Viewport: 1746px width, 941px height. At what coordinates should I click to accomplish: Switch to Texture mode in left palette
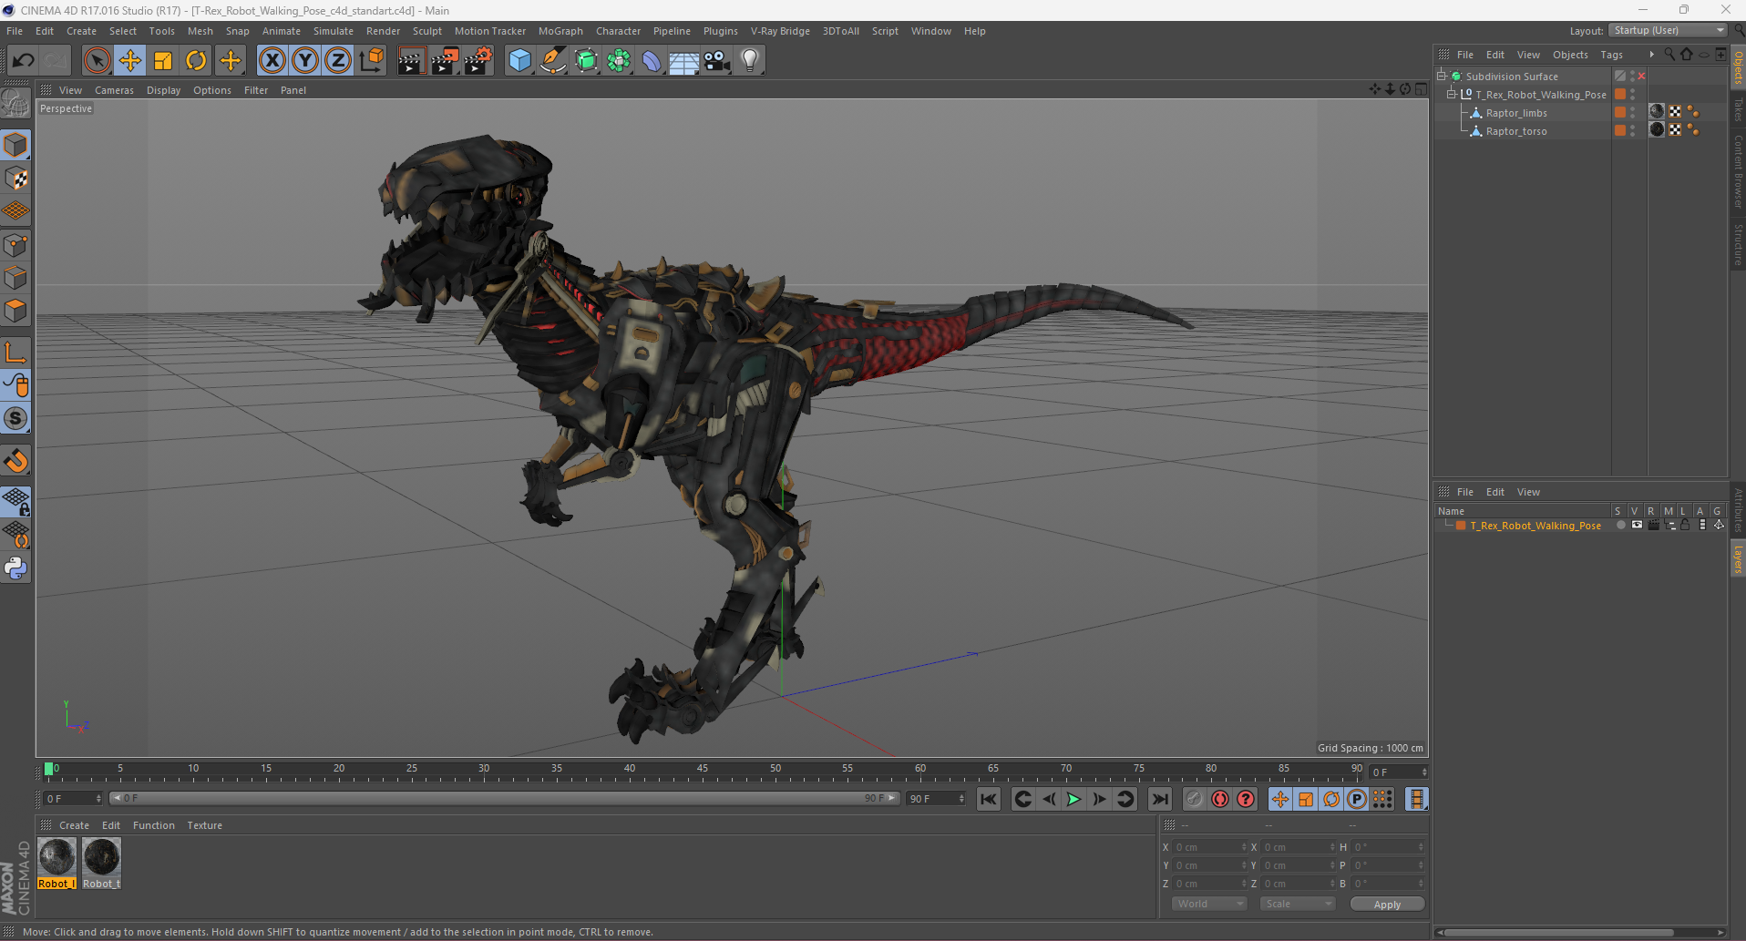tap(16, 179)
